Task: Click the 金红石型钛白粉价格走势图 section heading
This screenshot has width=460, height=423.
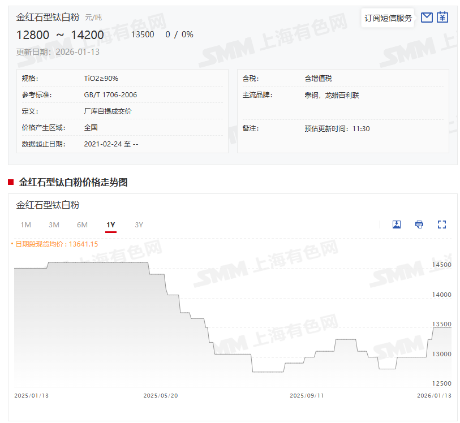Action: pos(73,182)
